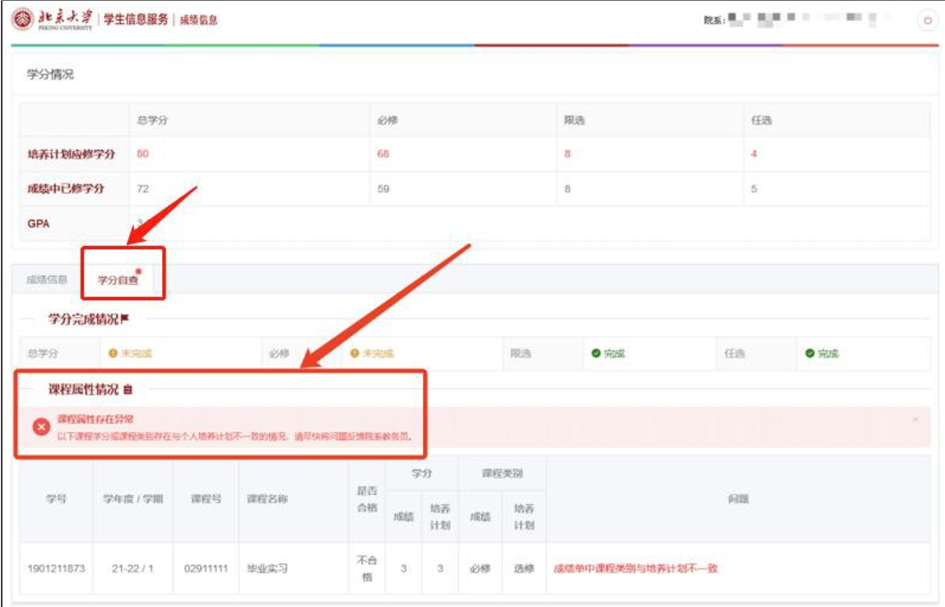Viewport: 945px width, 607px height.
Task: Click the orange 未完成 icon for 总学分
Action: 112,353
